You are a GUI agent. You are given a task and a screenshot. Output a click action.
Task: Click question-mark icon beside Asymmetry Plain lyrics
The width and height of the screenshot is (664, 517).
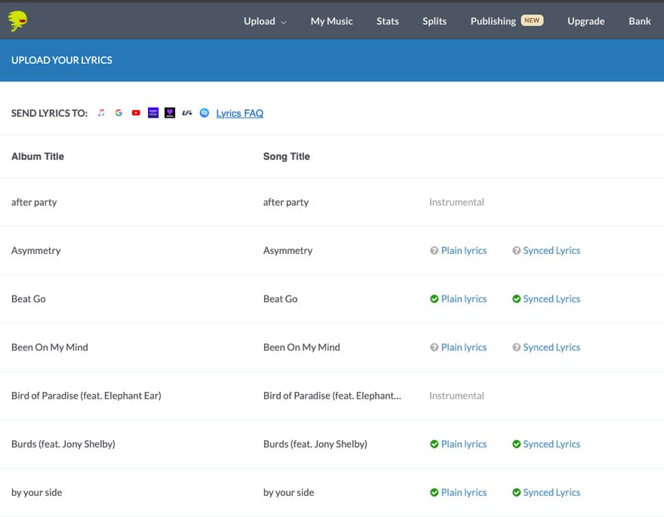[x=434, y=250]
